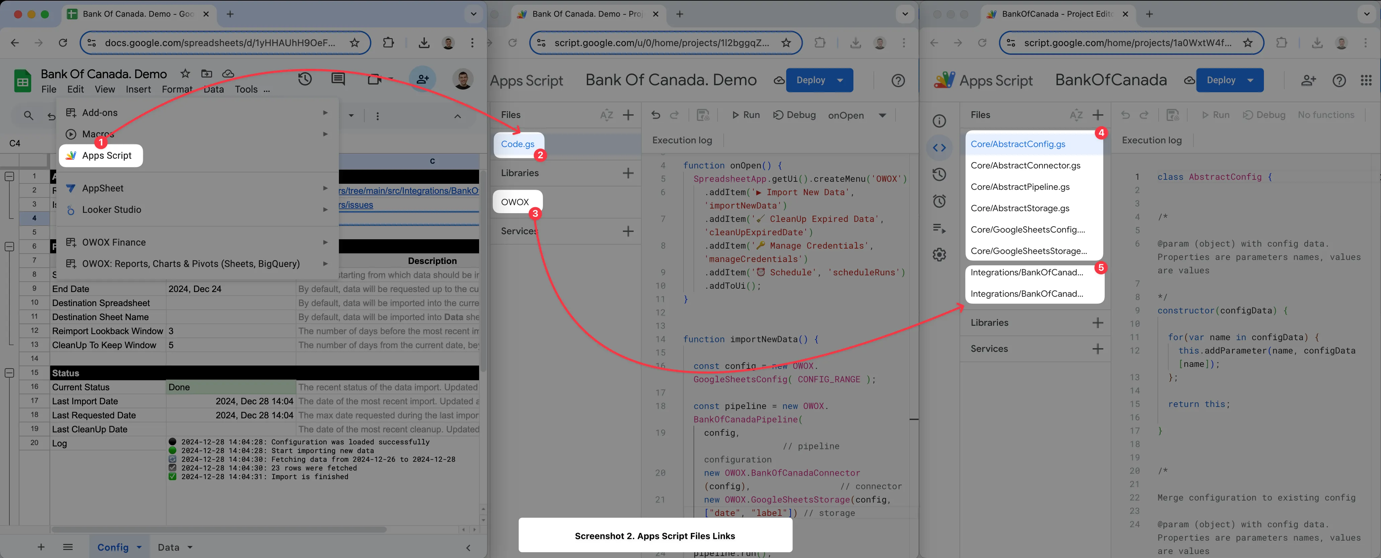Add a file with plus in middle Files panel
Viewport: 1381px width, 558px height.
[x=628, y=115]
